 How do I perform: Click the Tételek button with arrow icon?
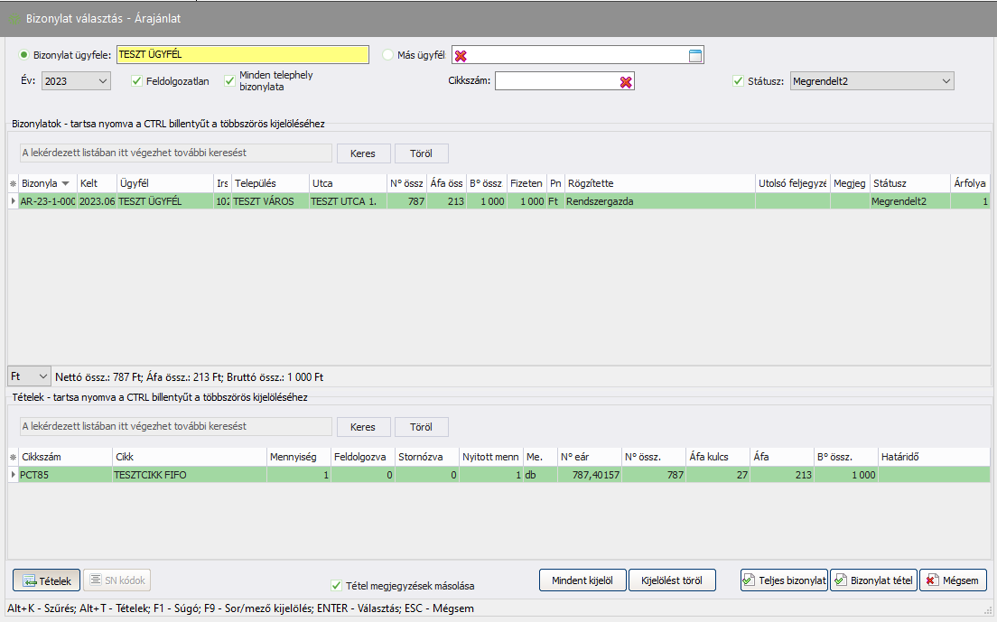pos(47,580)
